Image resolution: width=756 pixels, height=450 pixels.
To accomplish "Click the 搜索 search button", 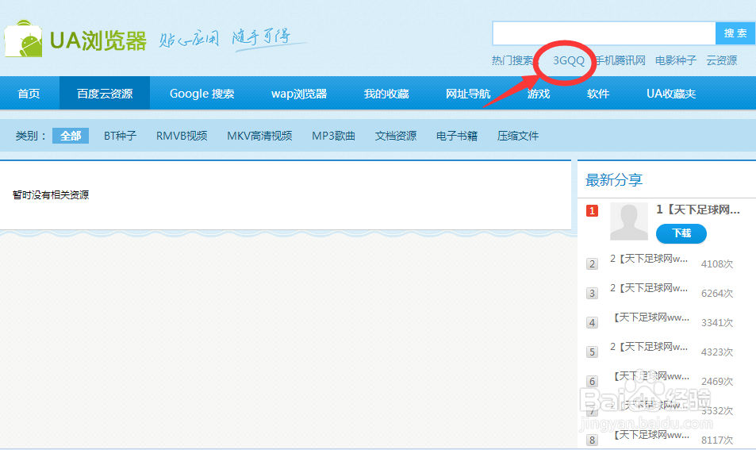I will (x=735, y=33).
